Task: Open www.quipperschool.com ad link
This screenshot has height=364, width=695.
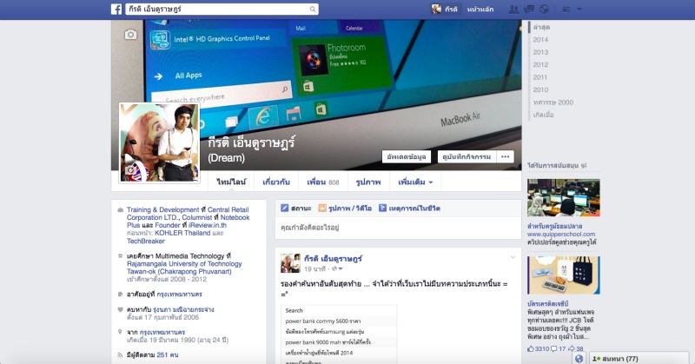Action: pyautogui.click(x=561, y=234)
